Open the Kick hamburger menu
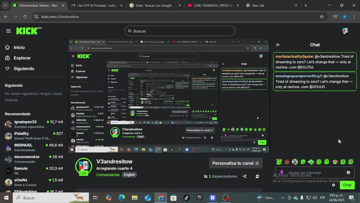 [x=8, y=31]
